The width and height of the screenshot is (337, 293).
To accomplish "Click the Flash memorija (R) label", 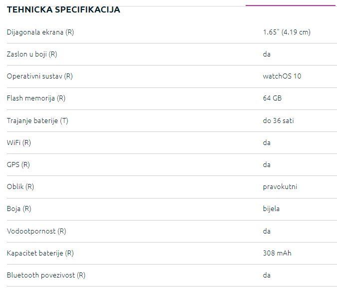I will pyautogui.click(x=36, y=98).
